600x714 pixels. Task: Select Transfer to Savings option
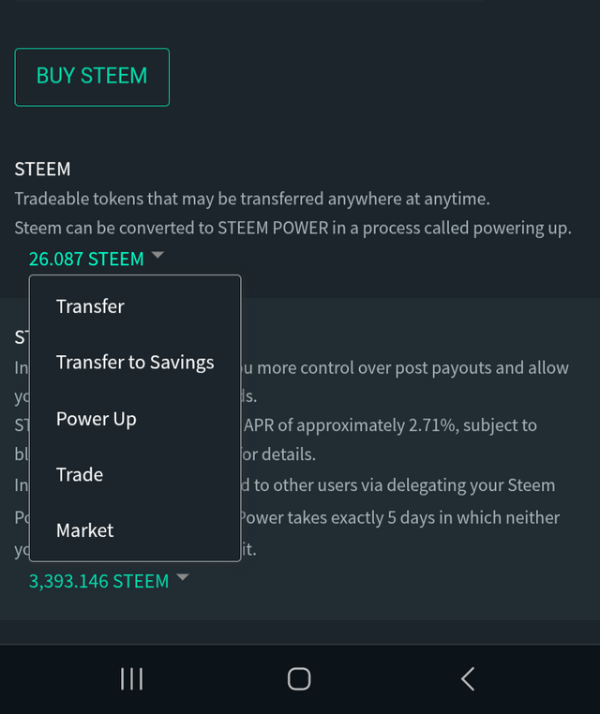(135, 363)
